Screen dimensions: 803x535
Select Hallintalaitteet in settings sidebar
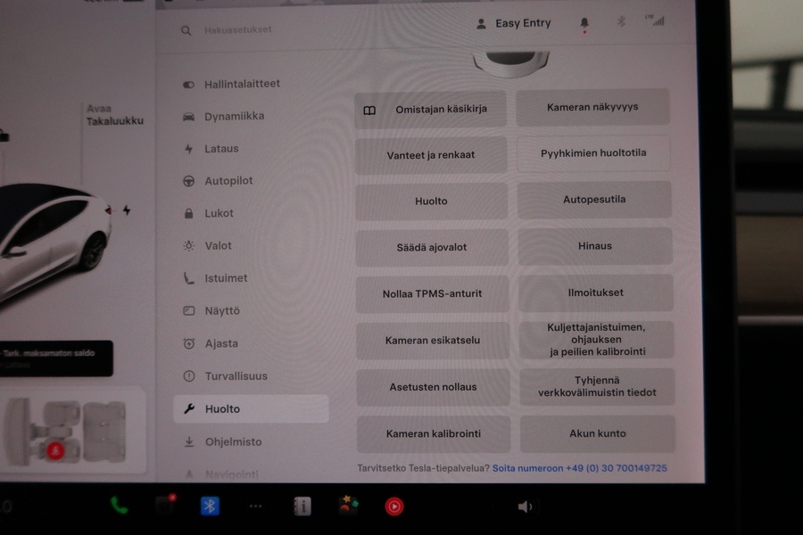pyautogui.click(x=241, y=84)
